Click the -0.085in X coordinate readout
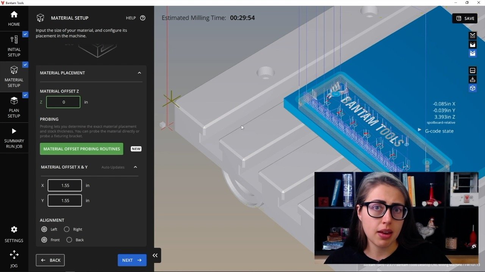The image size is (485, 272). pyautogui.click(x=444, y=104)
